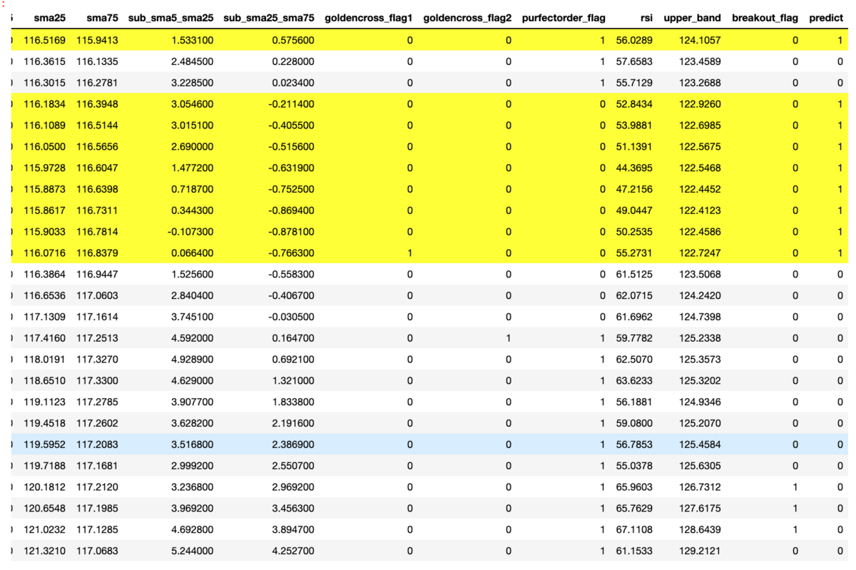Select upper_band value 125.2070
The width and height of the screenshot is (856, 570).
click(700, 424)
